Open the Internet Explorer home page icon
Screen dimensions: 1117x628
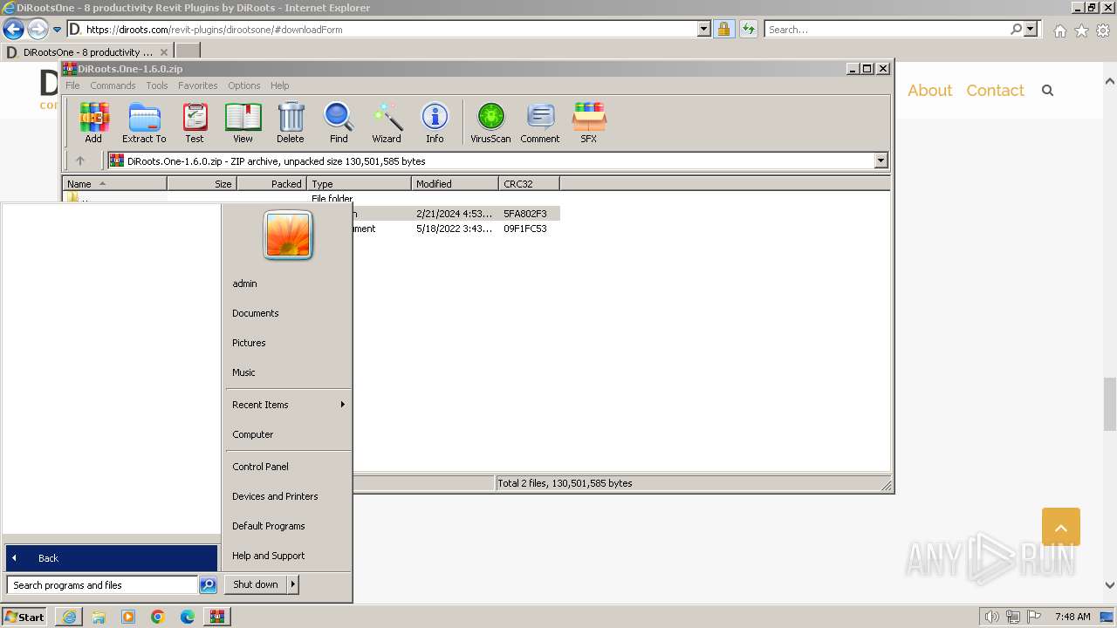(1059, 31)
